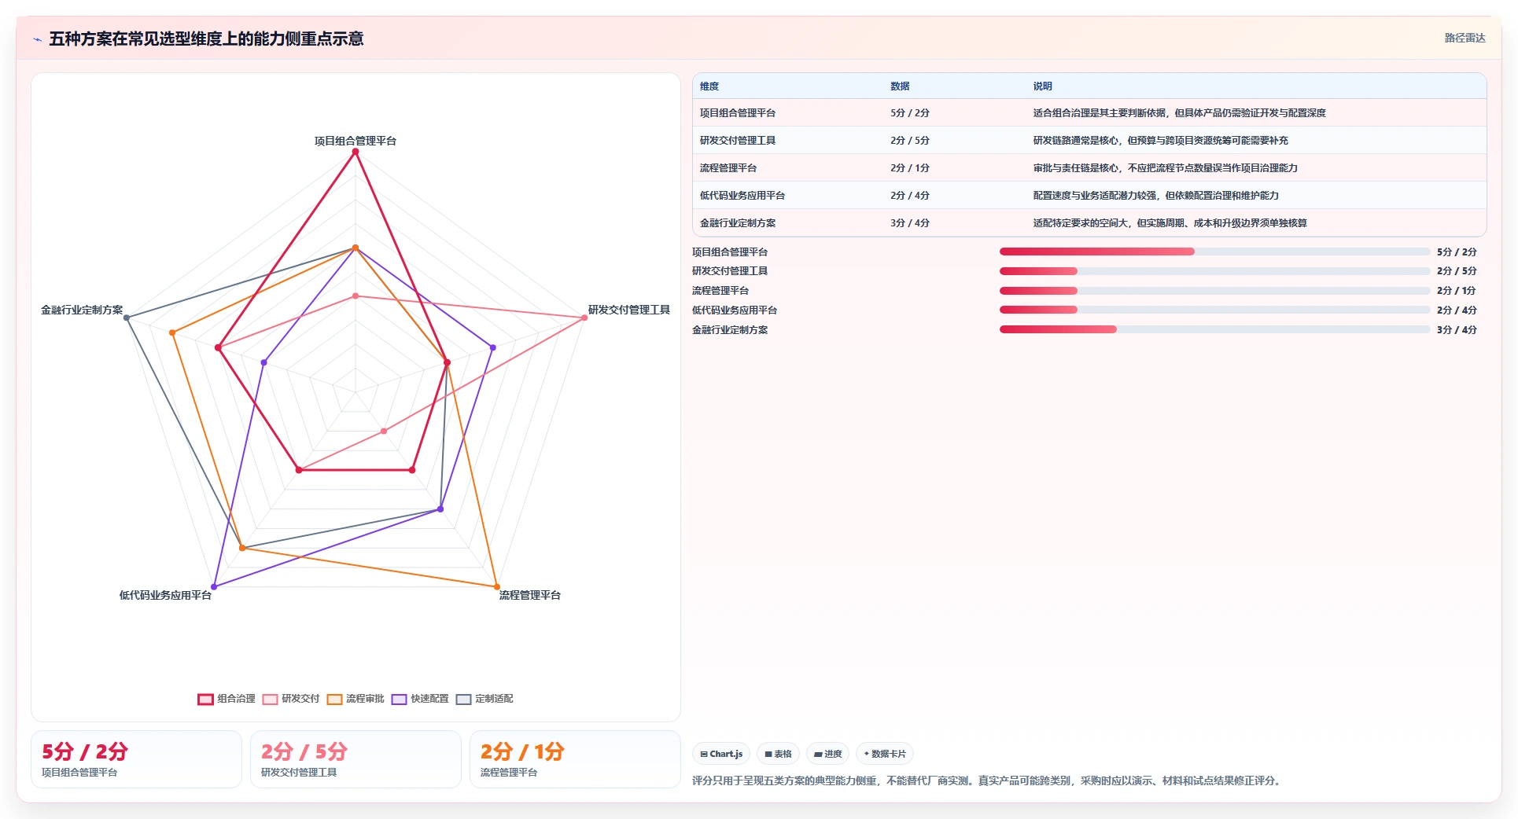Click outermost orange point on 流程管理平台 axis

coord(497,586)
